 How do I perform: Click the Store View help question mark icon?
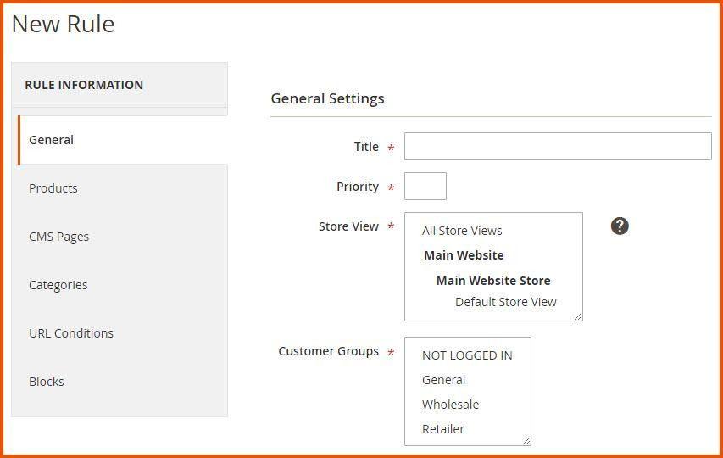(x=620, y=226)
